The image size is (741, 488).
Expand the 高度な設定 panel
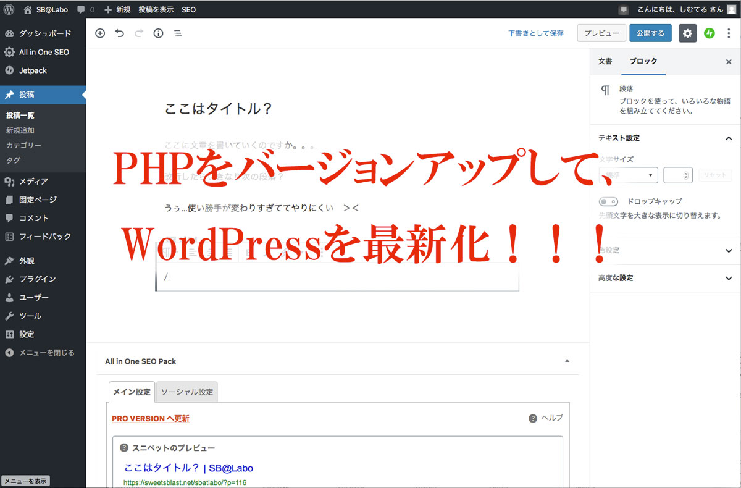[666, 278]
